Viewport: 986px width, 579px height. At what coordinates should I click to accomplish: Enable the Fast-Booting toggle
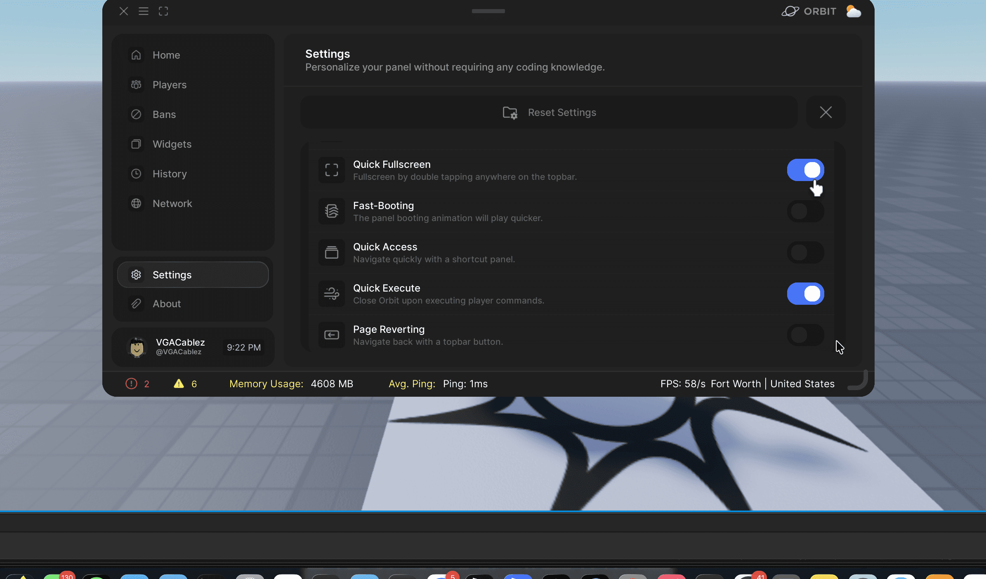(805, 211)
